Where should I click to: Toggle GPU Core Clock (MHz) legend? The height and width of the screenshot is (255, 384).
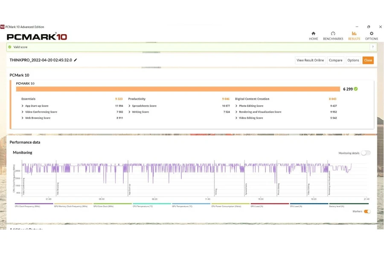[112, 205]
